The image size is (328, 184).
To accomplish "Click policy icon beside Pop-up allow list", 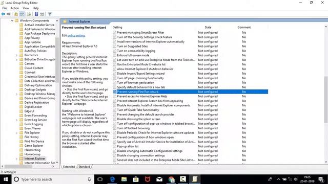I will tap(114, 147).
